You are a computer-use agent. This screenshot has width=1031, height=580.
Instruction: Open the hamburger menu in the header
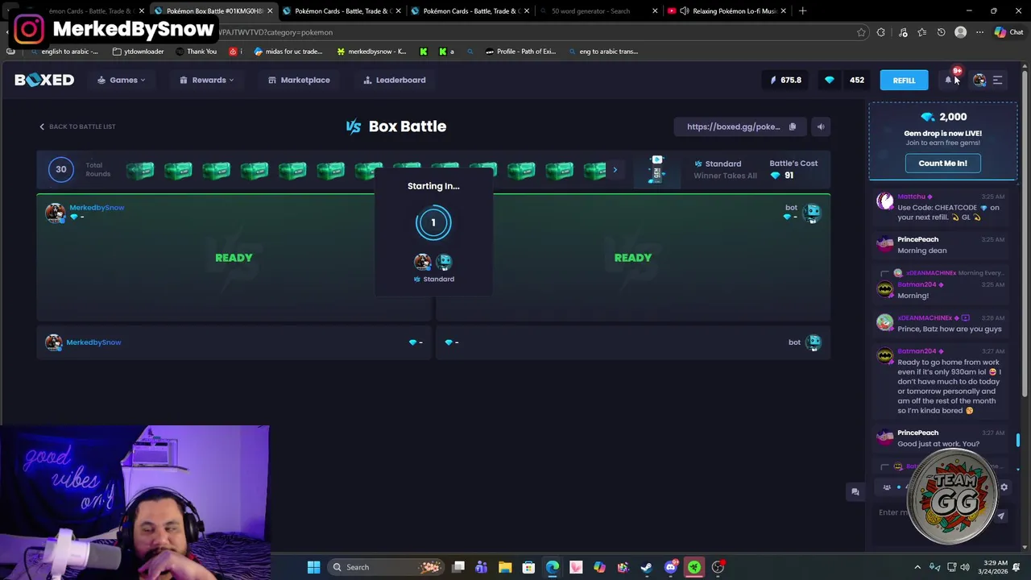[997, 80]
